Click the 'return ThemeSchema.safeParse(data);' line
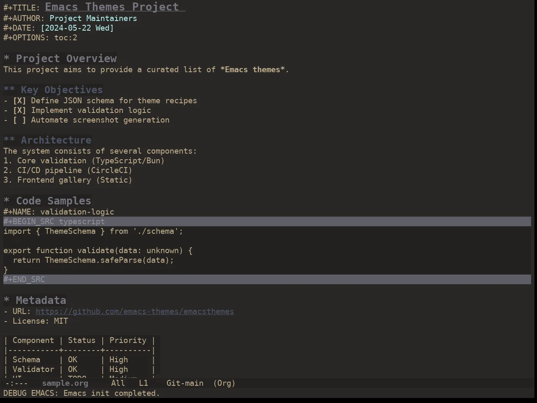This screenshot has height=403, width=537. click(93, 260)
